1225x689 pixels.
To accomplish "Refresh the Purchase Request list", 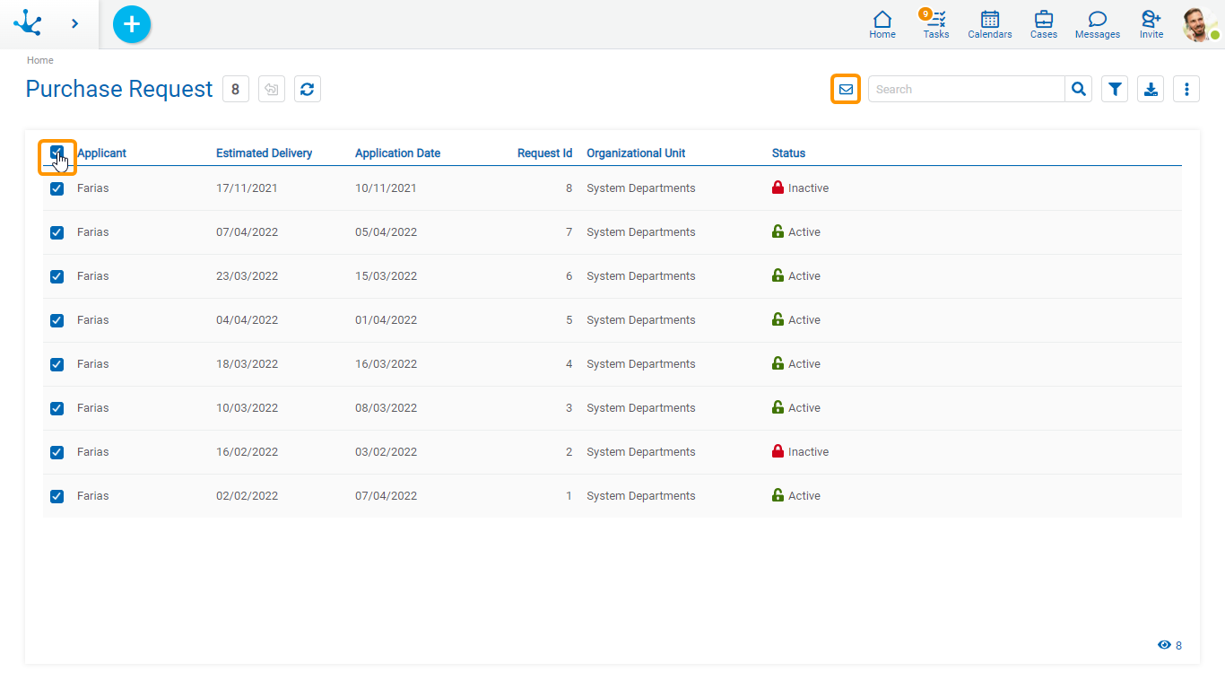I will (308, 89).
